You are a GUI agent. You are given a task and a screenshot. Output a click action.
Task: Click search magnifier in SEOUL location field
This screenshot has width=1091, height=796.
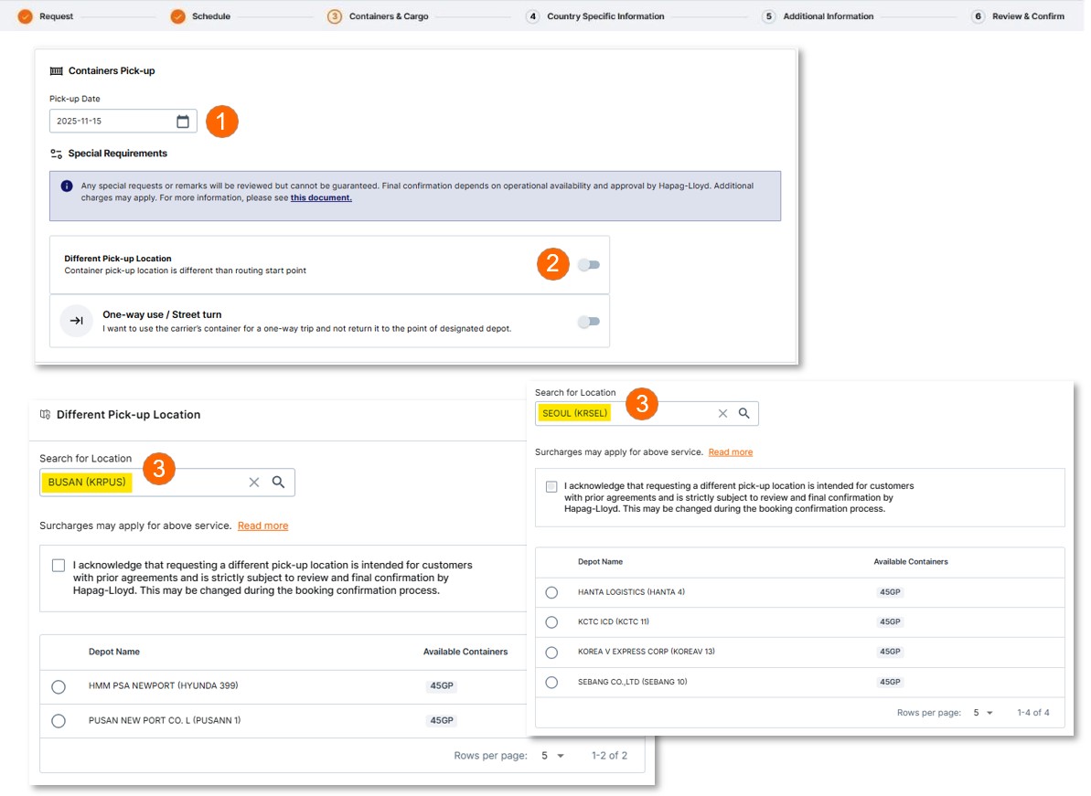point(744,414)
